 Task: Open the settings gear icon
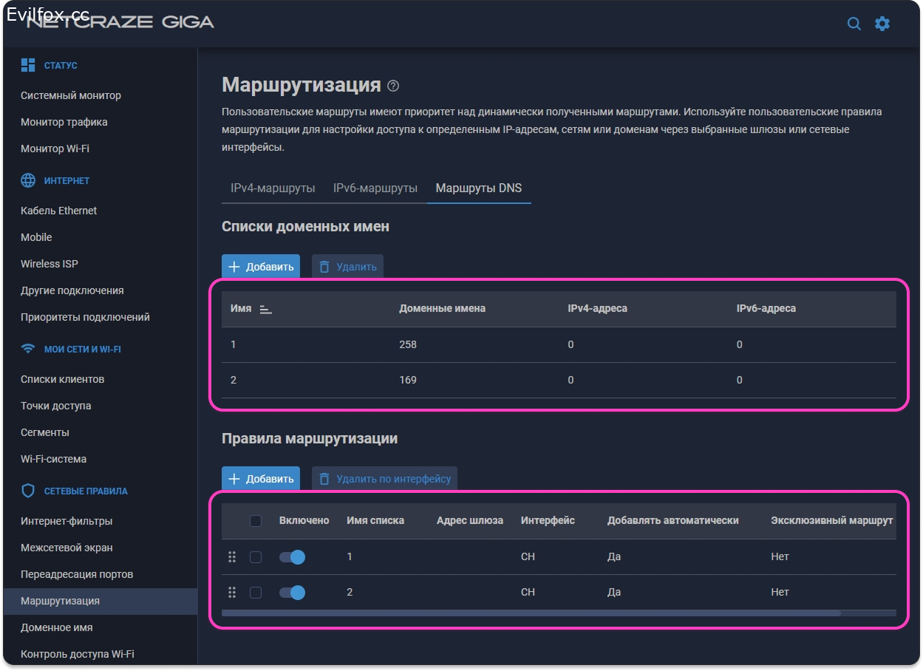[882, 24]
